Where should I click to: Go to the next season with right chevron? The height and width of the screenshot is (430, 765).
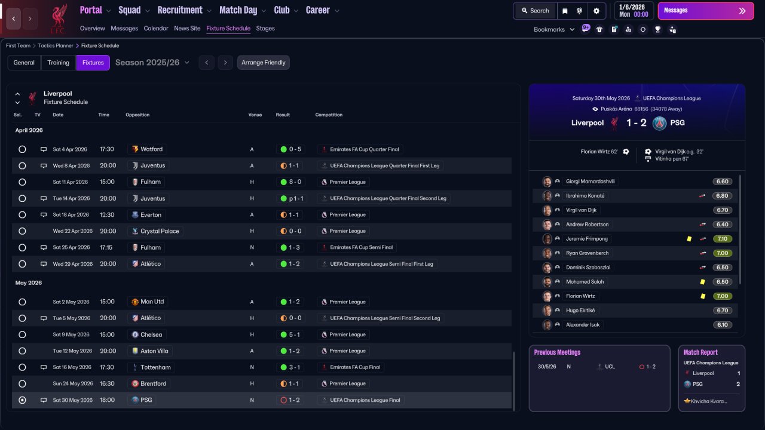click(225, 63)
